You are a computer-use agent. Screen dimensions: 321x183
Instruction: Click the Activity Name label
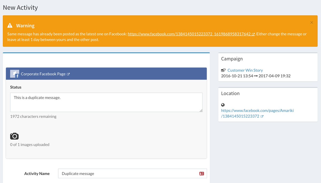(x=37, y=173)
